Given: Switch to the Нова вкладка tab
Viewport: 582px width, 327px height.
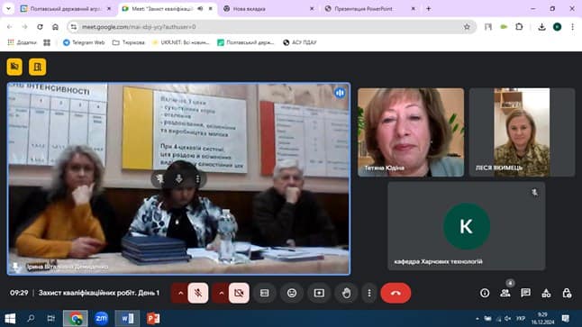Looking at the screenshot, I should 249,8.
